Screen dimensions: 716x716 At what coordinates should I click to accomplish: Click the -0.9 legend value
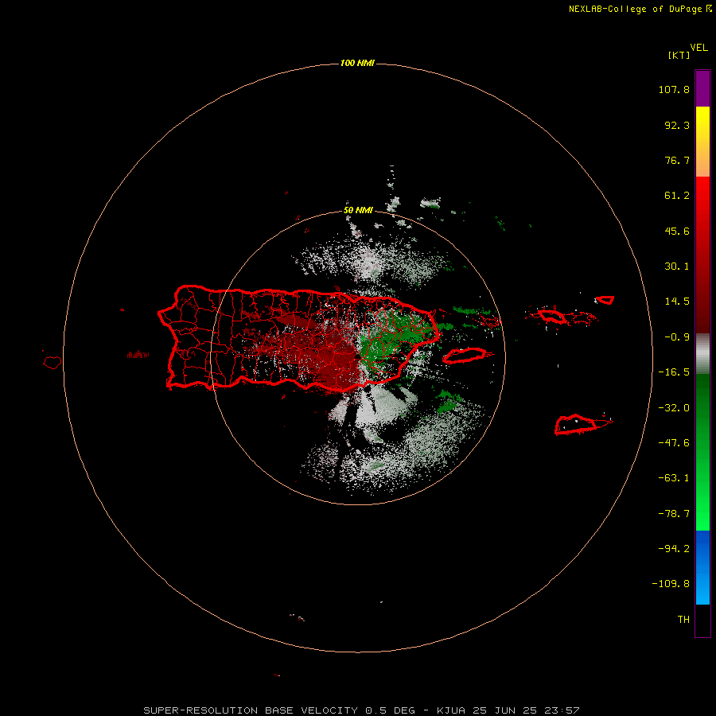tap(677, 337)
